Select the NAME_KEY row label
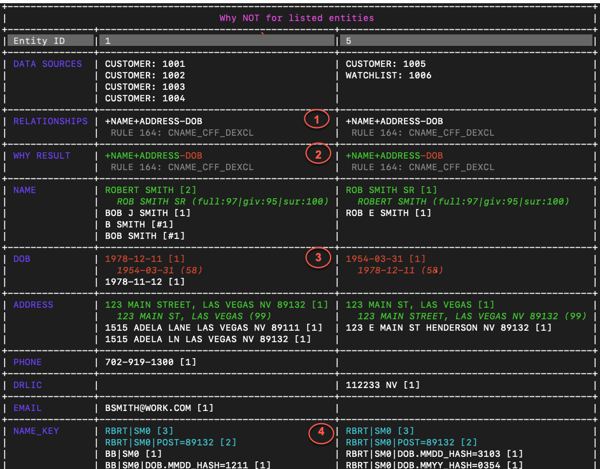Image resolution: width=600 pixels, height=469 pixels. pyautogui.click(x=36, y=431)
